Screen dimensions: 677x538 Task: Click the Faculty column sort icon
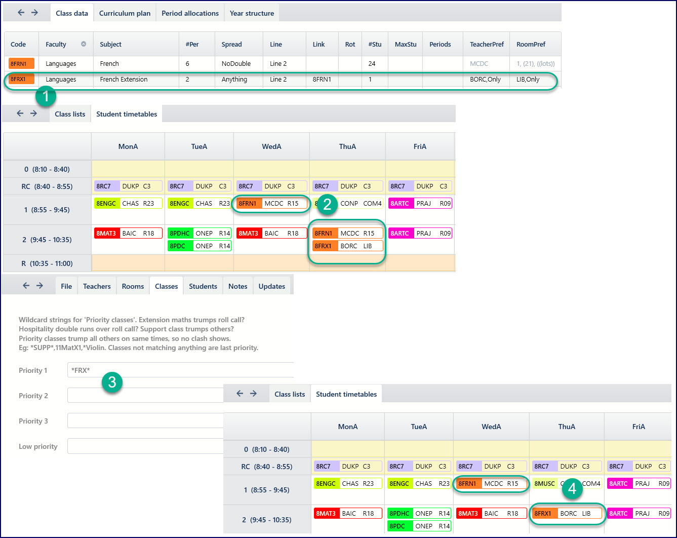84,44
